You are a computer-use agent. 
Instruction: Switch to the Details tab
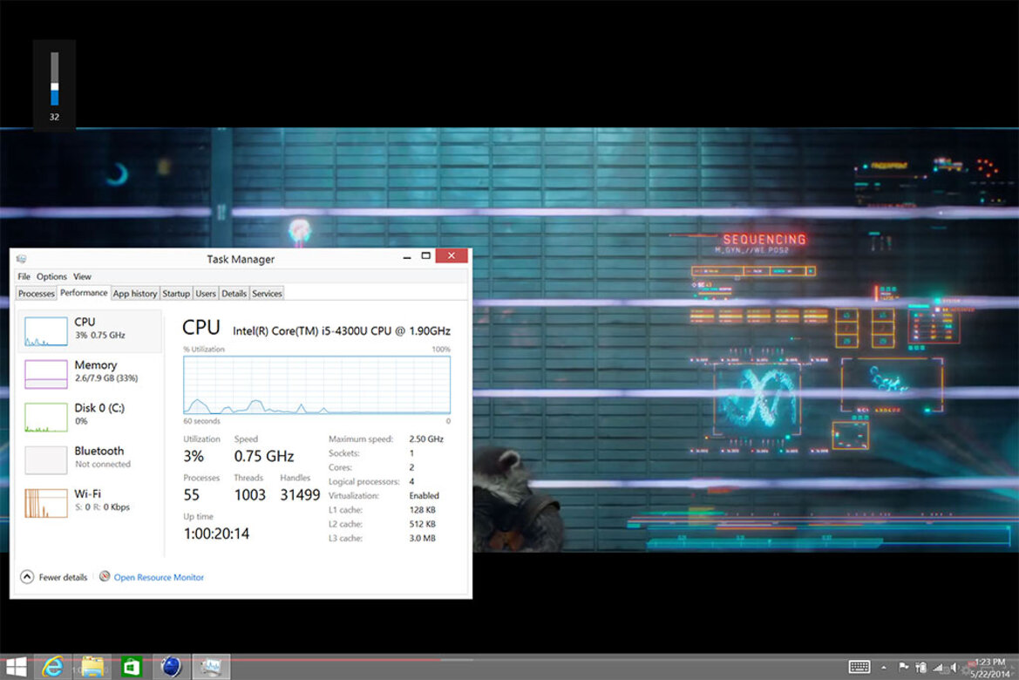[234, 293]
